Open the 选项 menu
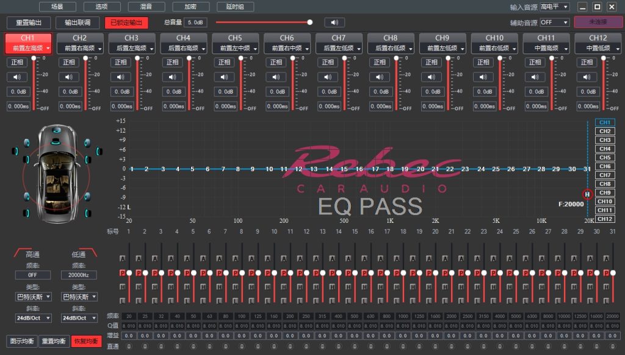The image size is (625, 355). 102,6
